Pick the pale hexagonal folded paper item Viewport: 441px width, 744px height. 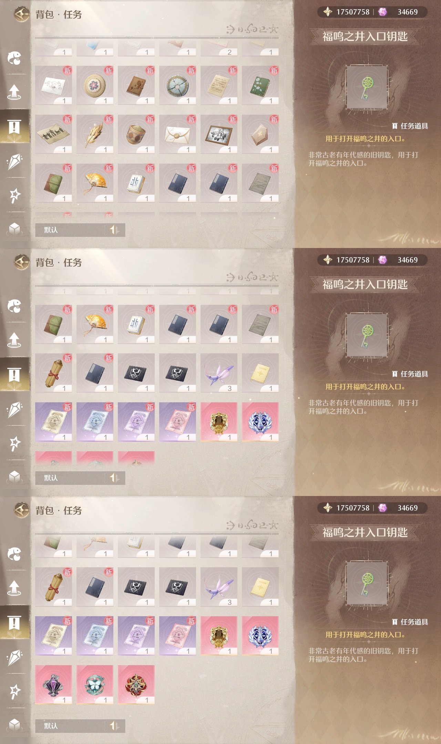[260, 134]
